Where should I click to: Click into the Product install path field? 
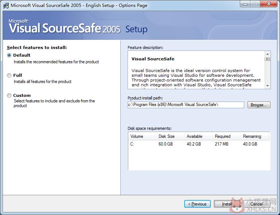[186, 105]
